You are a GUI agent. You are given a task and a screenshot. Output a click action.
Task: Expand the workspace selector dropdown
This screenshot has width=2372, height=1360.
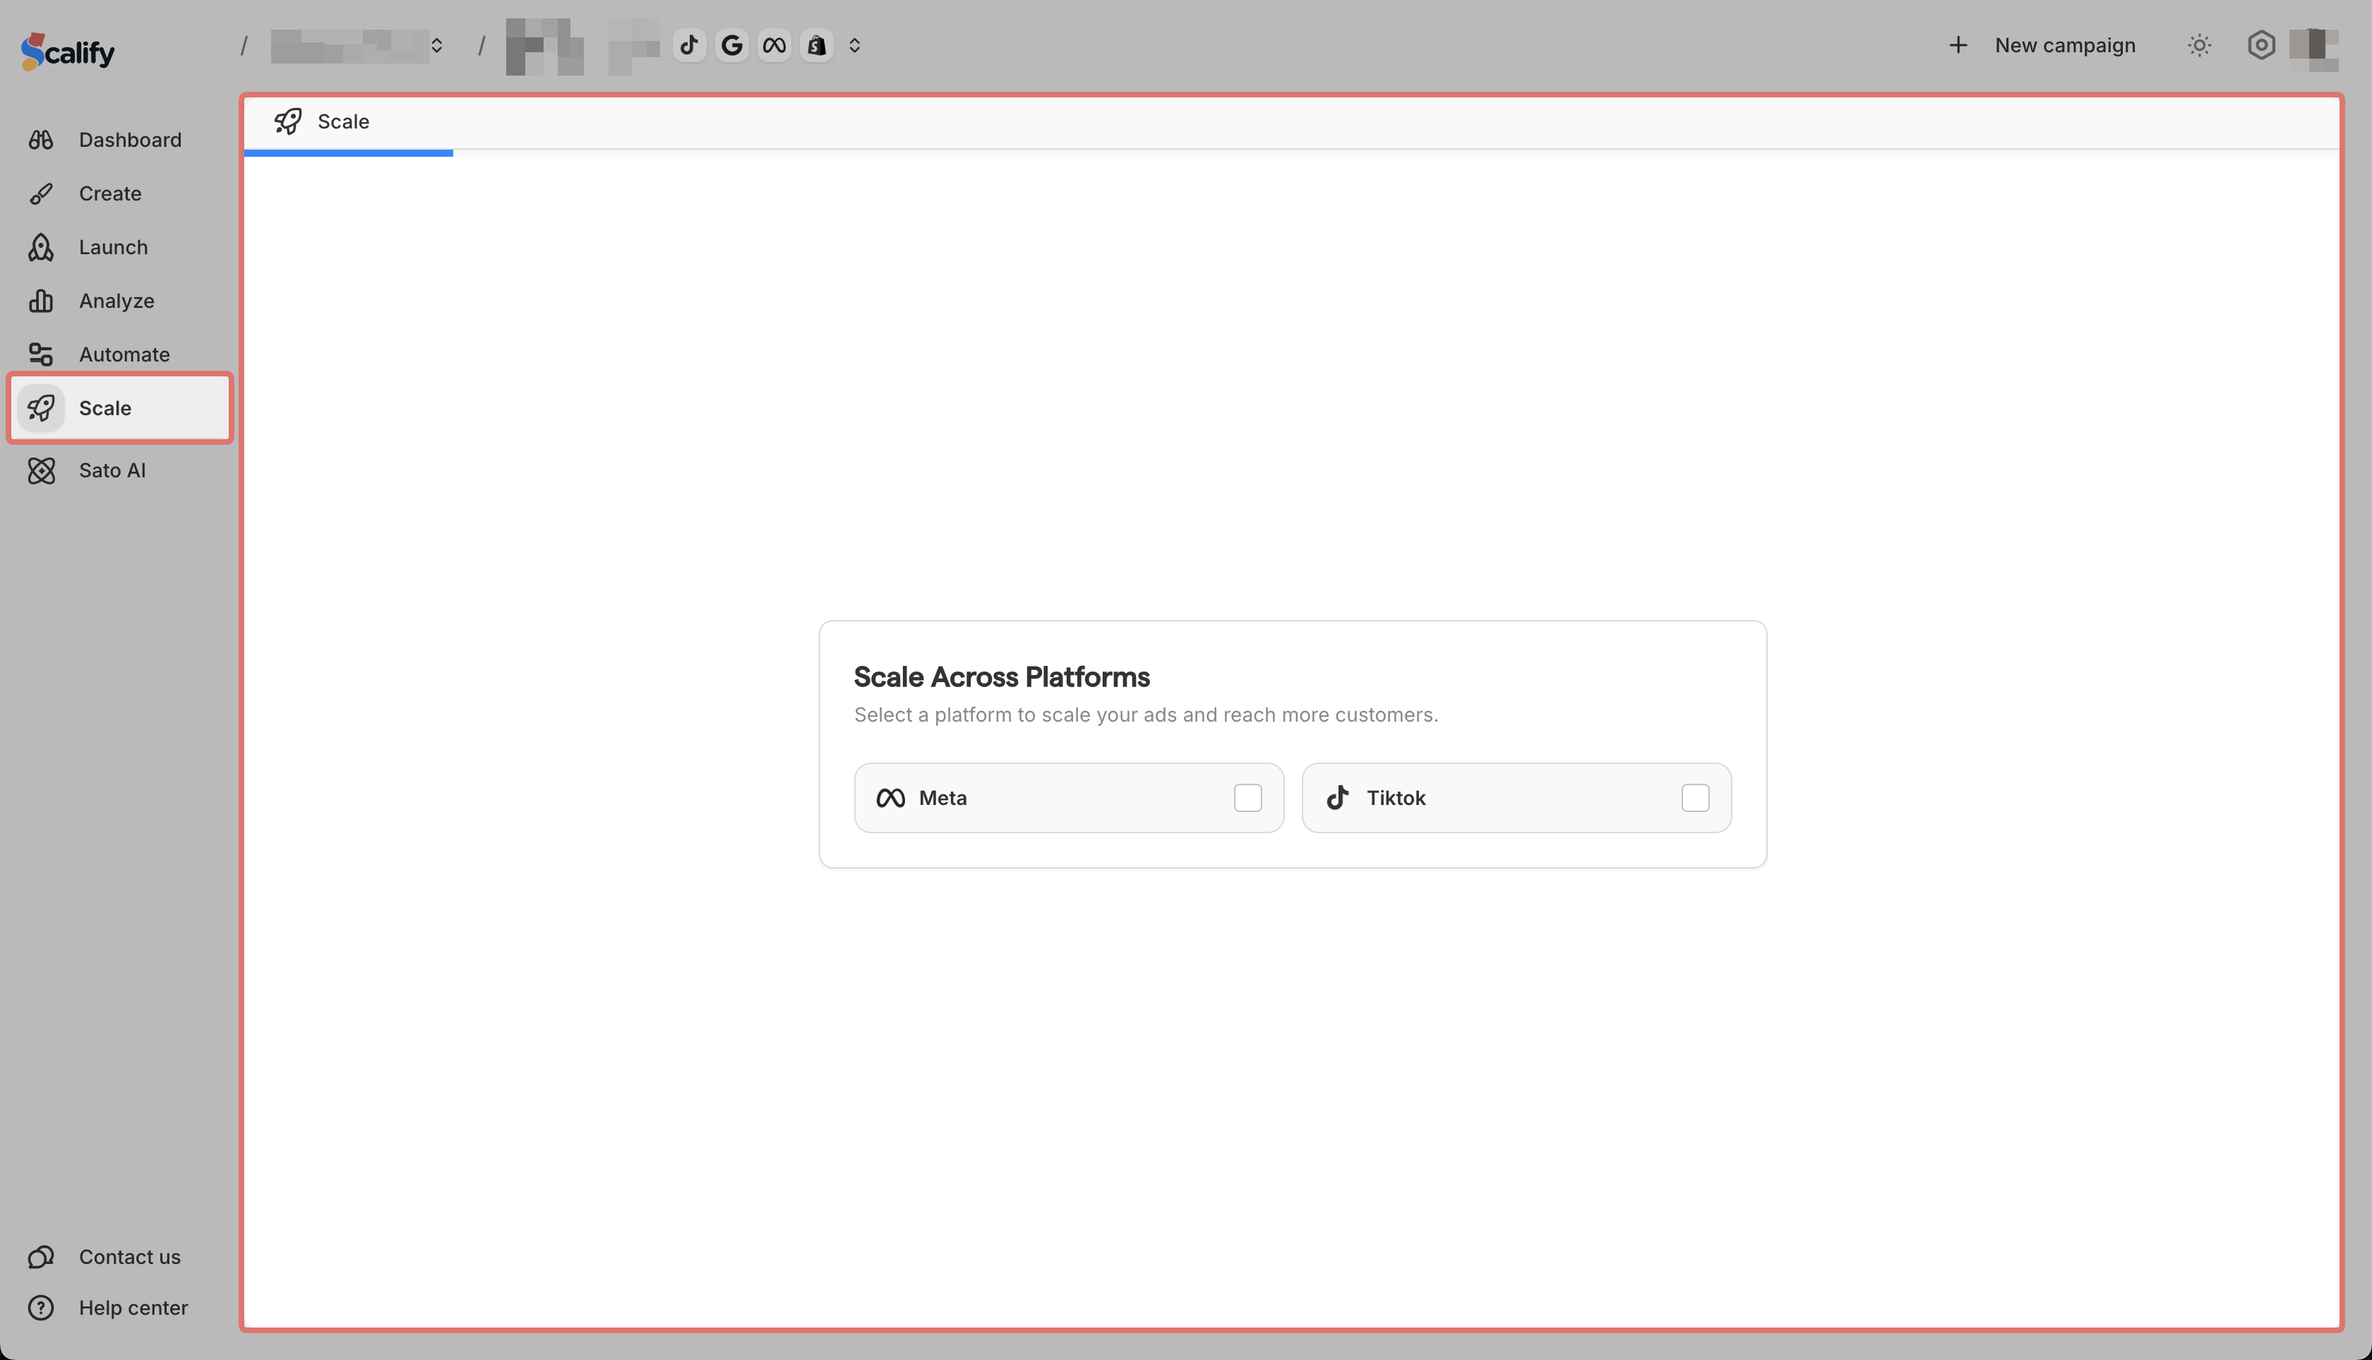pos(436,44)
